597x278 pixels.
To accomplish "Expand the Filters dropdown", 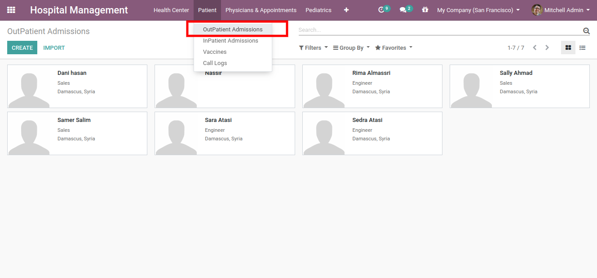I will [313, 48].
